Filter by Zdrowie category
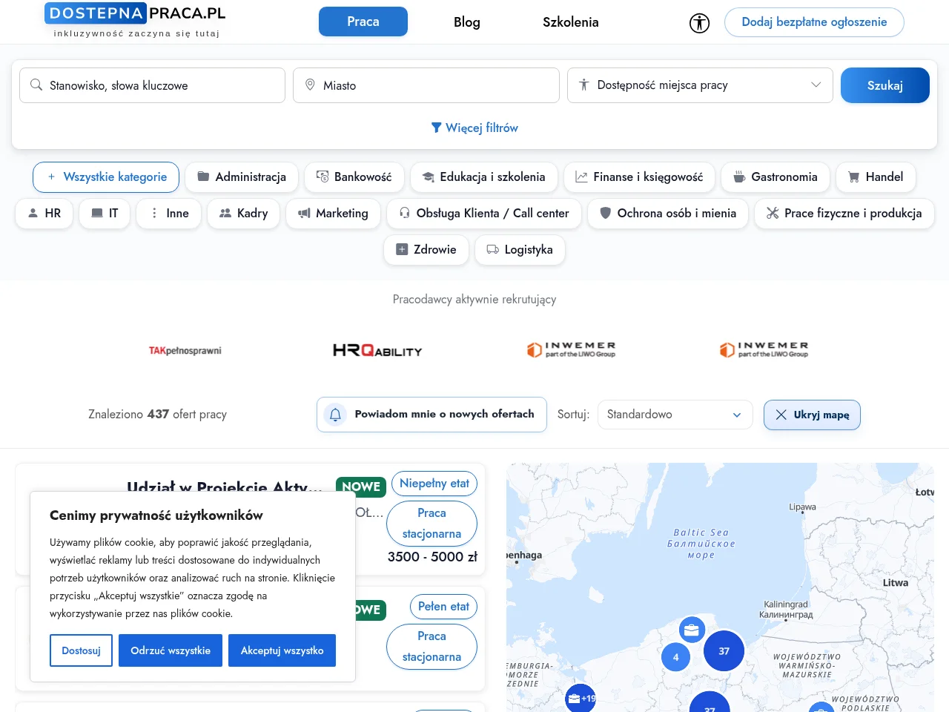Viewport: 949px width, 712px height. pyautogui.click(x=426, y=249)
